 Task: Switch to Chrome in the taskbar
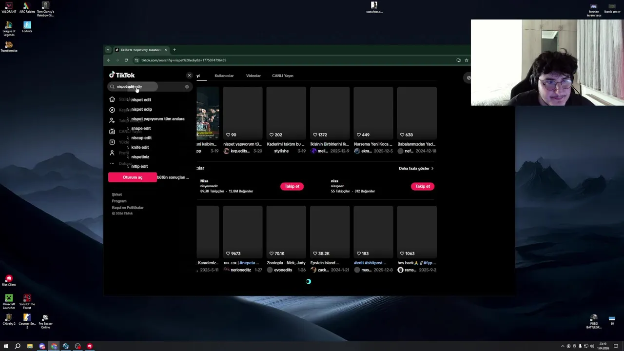54,346
